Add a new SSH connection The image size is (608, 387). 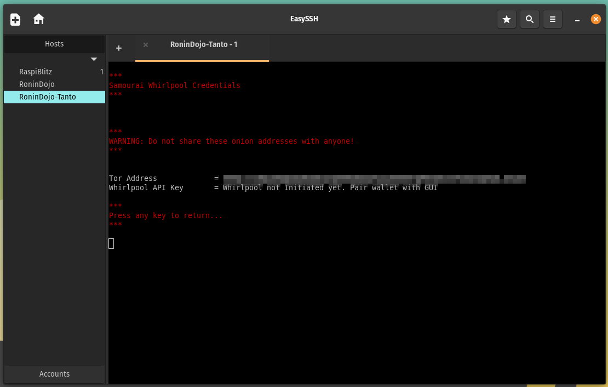point(15,19)
